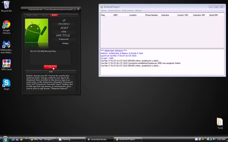The image size is (228, 142).
Task: Click the Authors log line
Action: (122, 53)
